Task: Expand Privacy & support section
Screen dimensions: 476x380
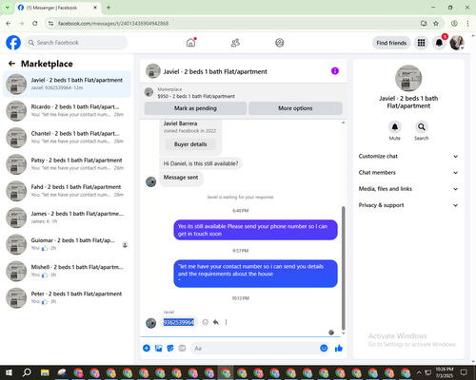Action: tap(408, 205)
